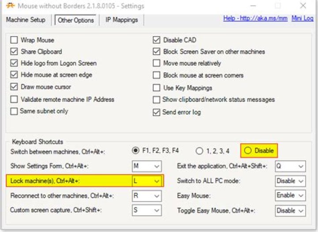Click the Mouse without Borders app icon
The image size is (318, 232).
click(x=10, y=5)
